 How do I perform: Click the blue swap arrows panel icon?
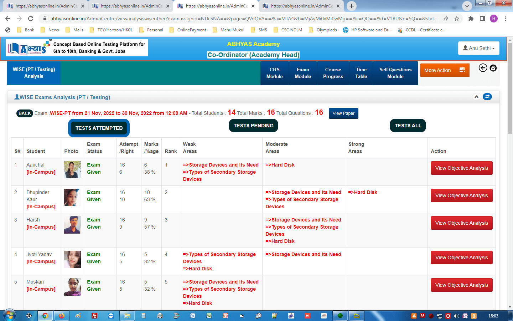point(487,97)
